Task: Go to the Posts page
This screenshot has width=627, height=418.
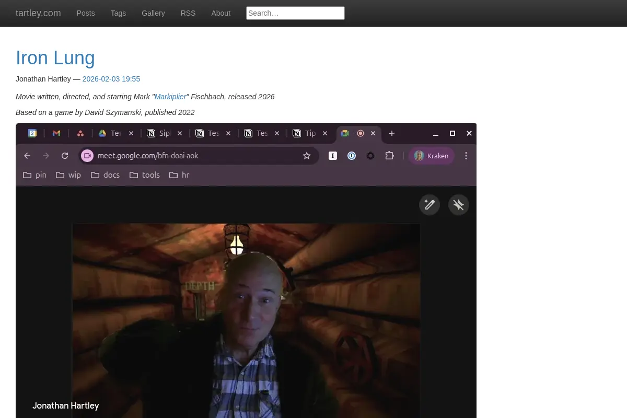Action: pos(86,13)
